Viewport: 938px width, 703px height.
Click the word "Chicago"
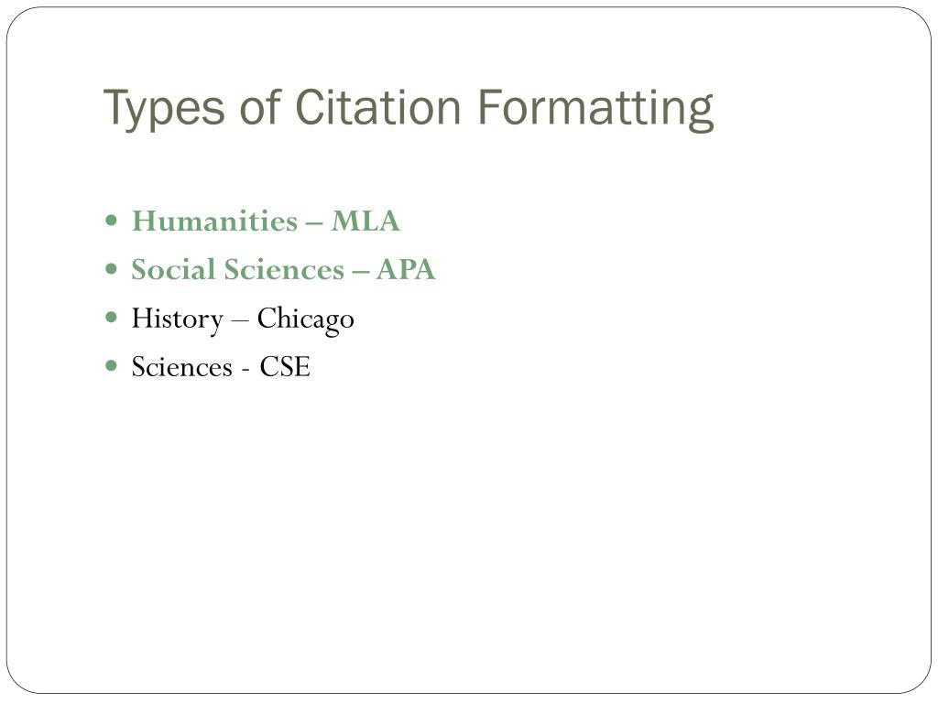(306, 319)
